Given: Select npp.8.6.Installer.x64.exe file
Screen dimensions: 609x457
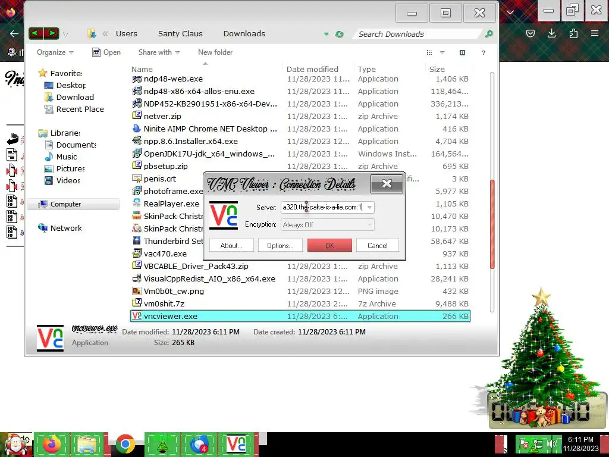Looking at the screenshot, I should coord(300,141).
